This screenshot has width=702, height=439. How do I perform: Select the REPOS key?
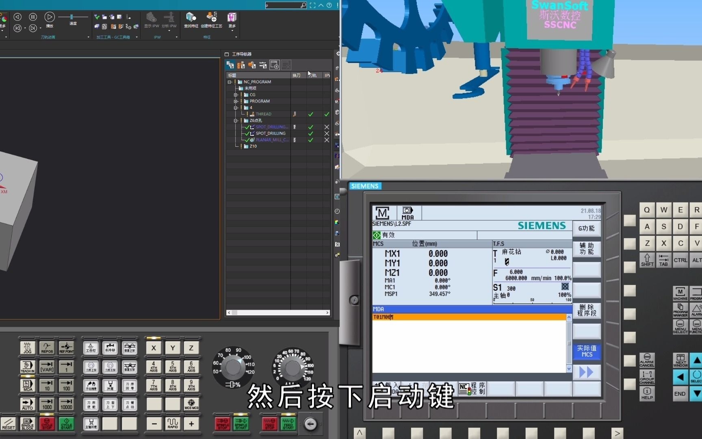47,348
